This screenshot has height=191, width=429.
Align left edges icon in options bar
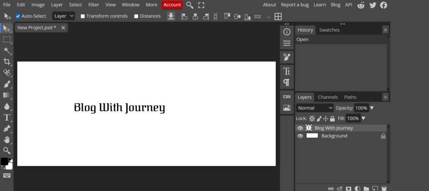coord(184,16)
